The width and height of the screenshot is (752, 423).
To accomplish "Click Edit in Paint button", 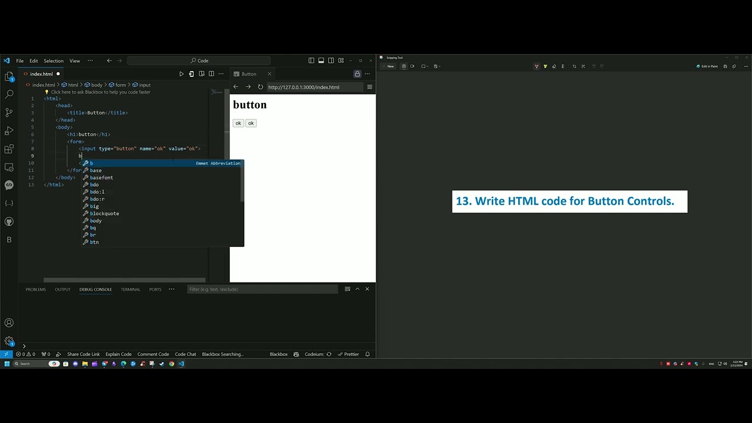I will pyautogui.click(x=707, y=66).
